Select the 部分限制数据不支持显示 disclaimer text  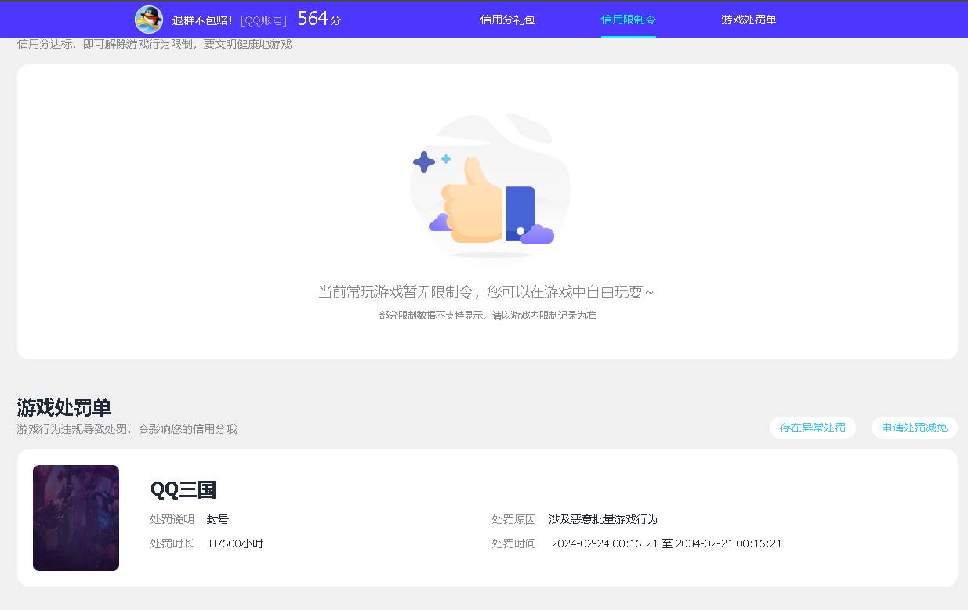tap(486, 316)
